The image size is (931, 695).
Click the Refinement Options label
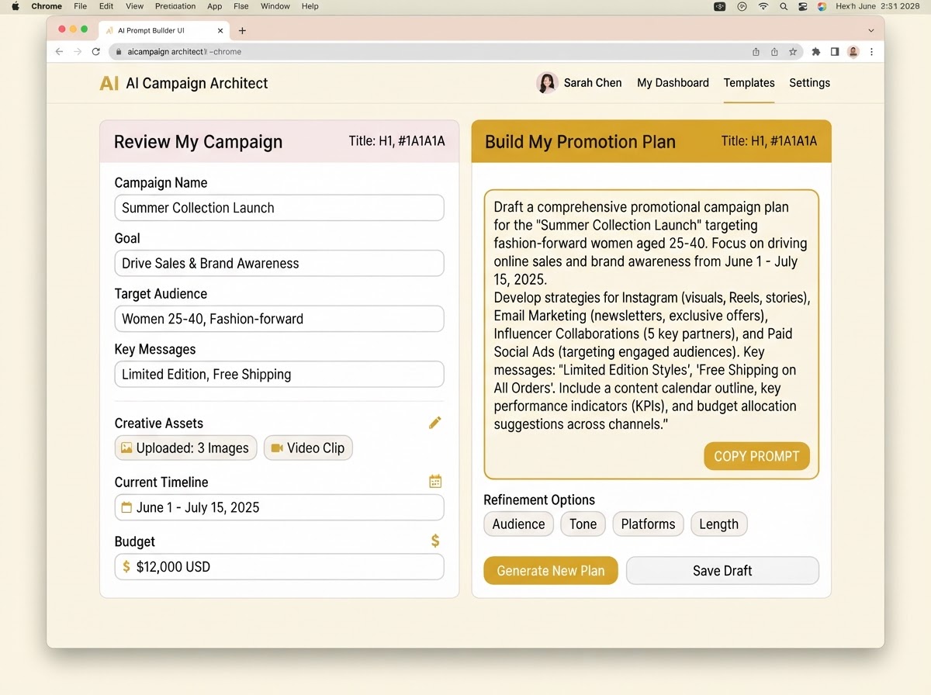pos(539,500)
